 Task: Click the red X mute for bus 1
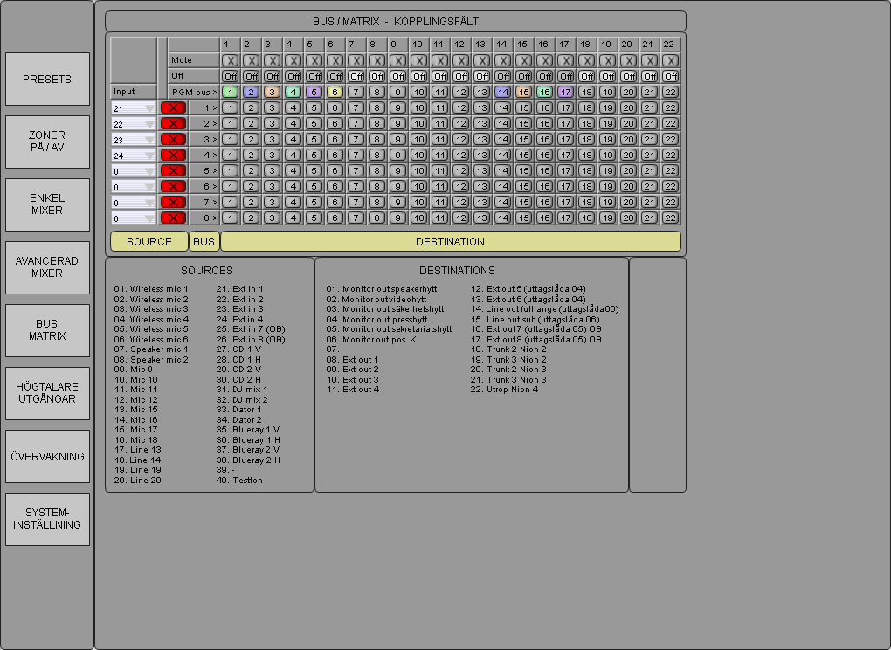(174, 107)
